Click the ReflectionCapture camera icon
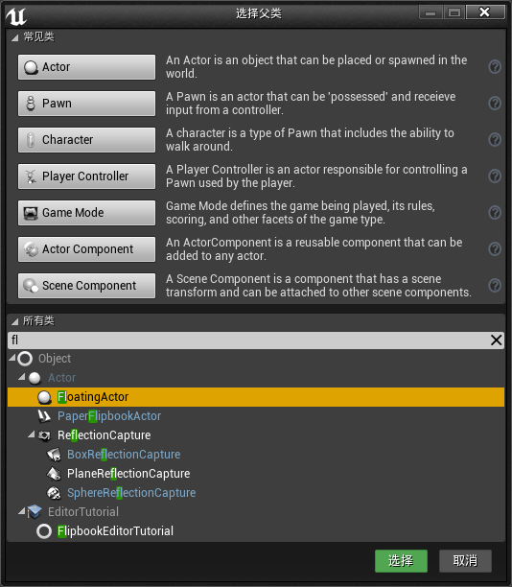 click(x=44, y=435)
